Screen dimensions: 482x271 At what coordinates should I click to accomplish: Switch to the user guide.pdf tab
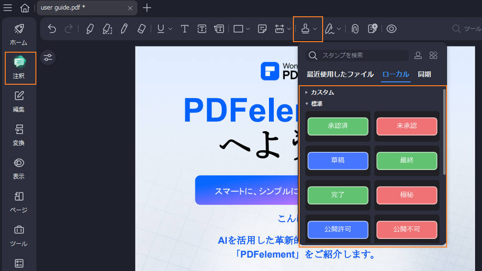point(87,8)
